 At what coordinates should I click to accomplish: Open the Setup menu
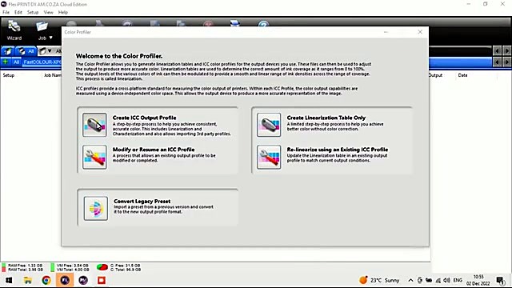33,12
